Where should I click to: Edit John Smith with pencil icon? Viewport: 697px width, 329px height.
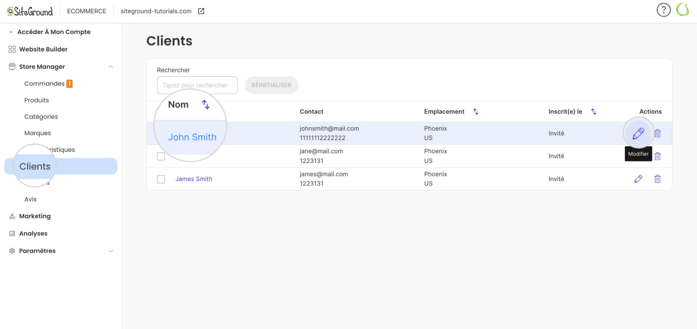(638, 133)
